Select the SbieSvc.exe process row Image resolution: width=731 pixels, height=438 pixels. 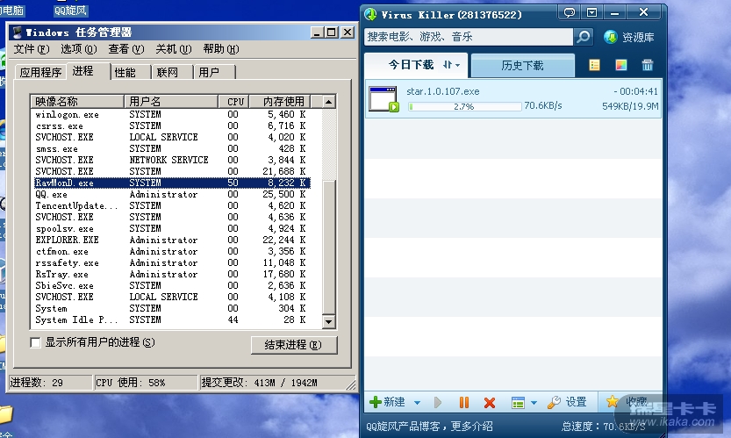170,285
